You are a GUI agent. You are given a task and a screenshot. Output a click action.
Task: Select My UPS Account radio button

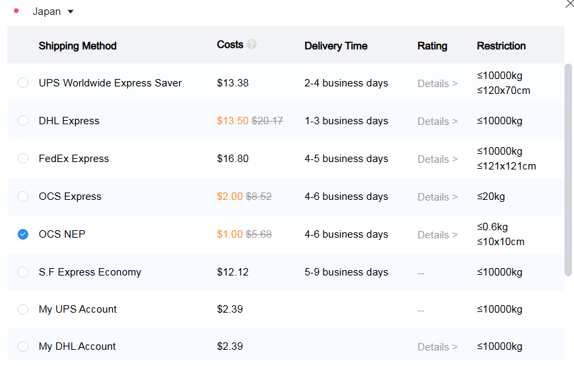pyautogui.click(x=23, y=309)
